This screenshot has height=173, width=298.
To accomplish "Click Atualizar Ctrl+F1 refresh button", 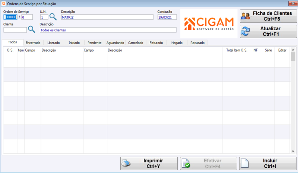I will pos(268,31).
